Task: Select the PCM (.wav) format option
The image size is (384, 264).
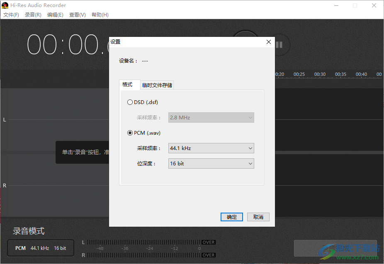Action: tap(130, 133)
